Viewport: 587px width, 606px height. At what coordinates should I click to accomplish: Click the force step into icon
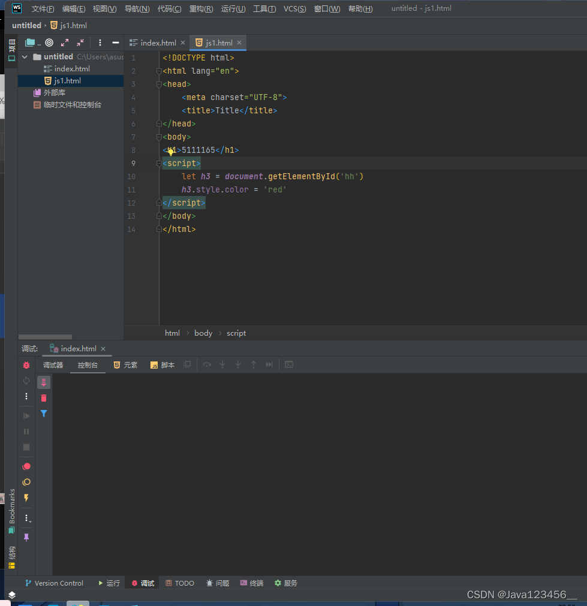click(x=238, y=364)
